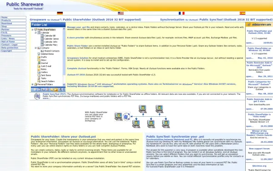Click the Folder List scroll-up arrow
The image size is (273, 171).
click(x=64, y=29)
